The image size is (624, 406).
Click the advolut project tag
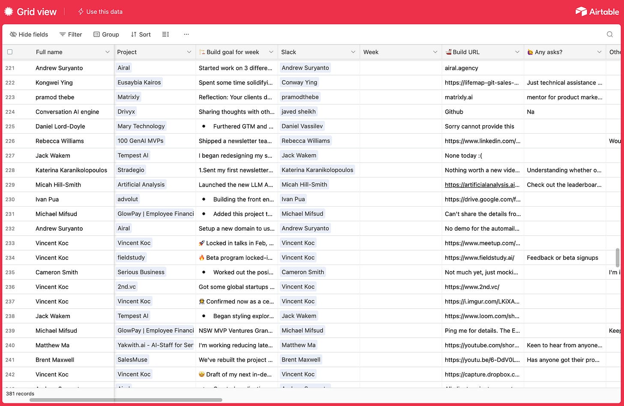(x=128, y=199)
